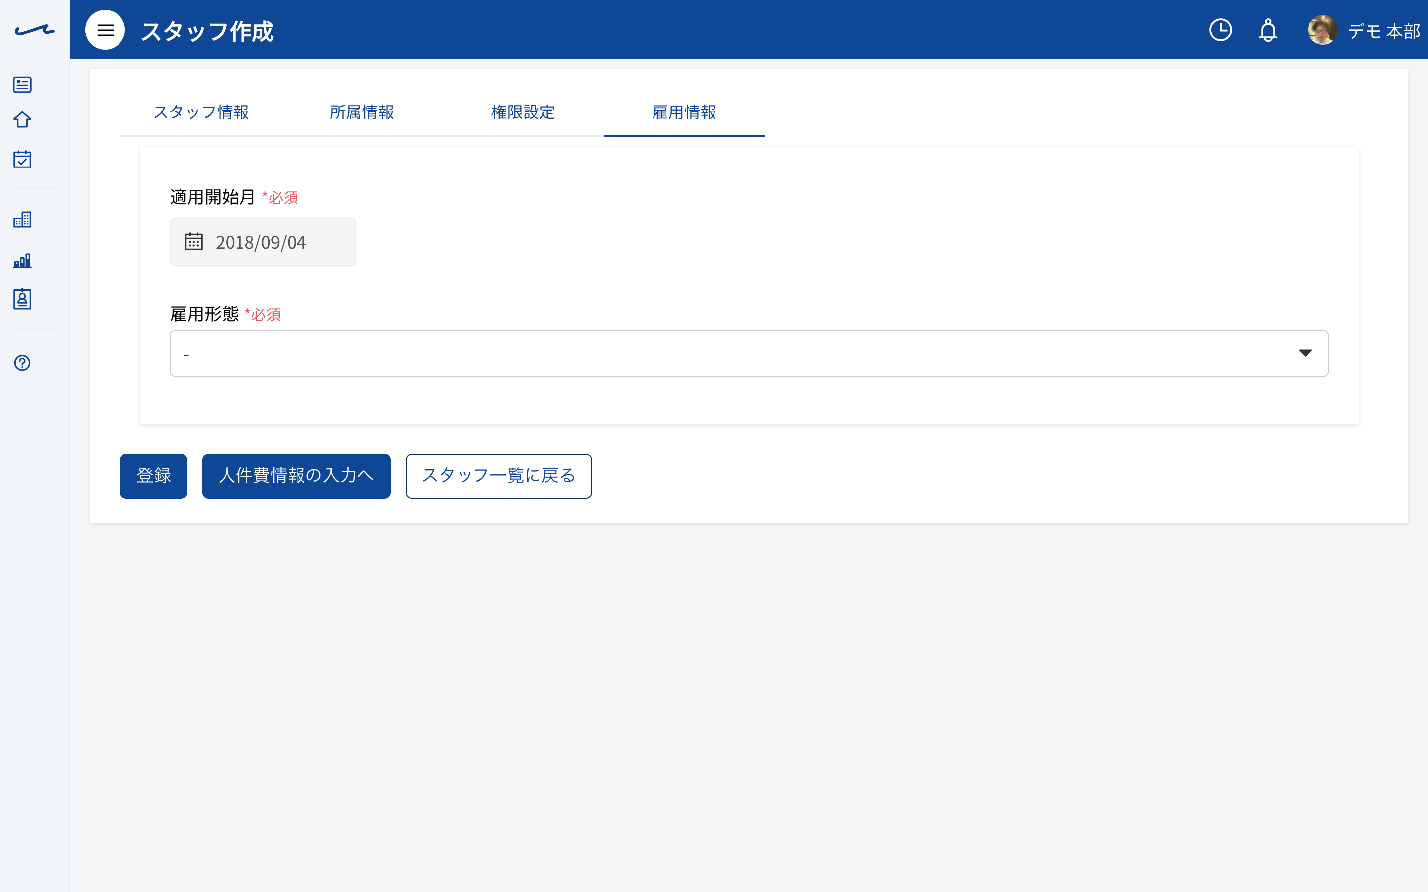The width and height of the screenshot is (1428, 892).
Task: Click the 適用開始月 field label
Action: point(212,197)
